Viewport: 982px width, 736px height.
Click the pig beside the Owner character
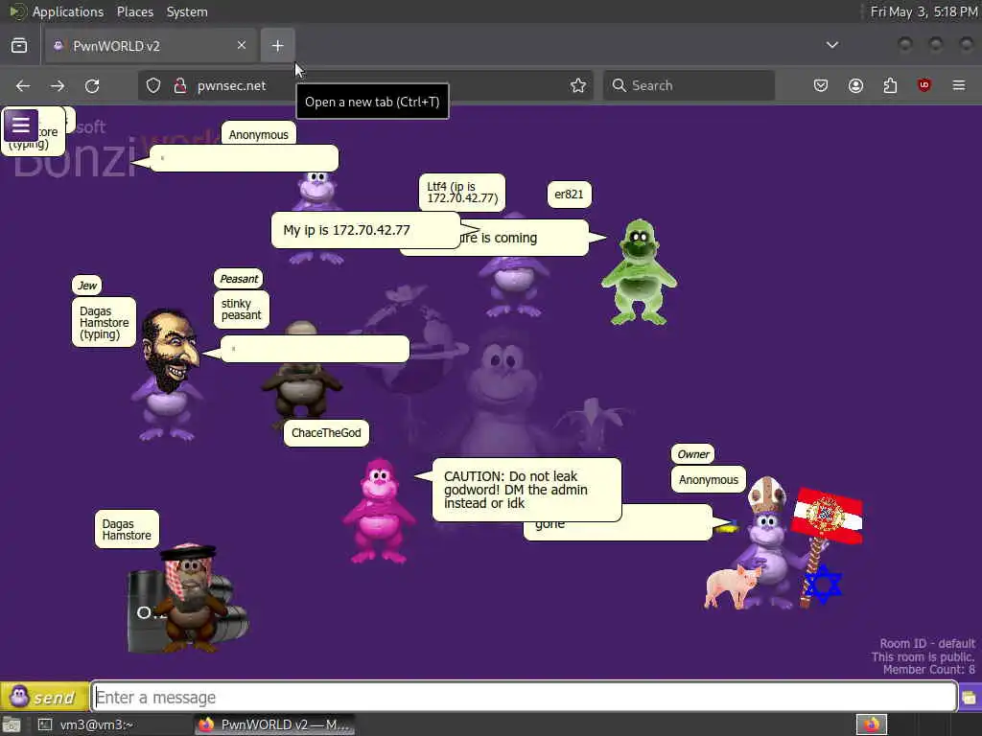pos(731,586)
